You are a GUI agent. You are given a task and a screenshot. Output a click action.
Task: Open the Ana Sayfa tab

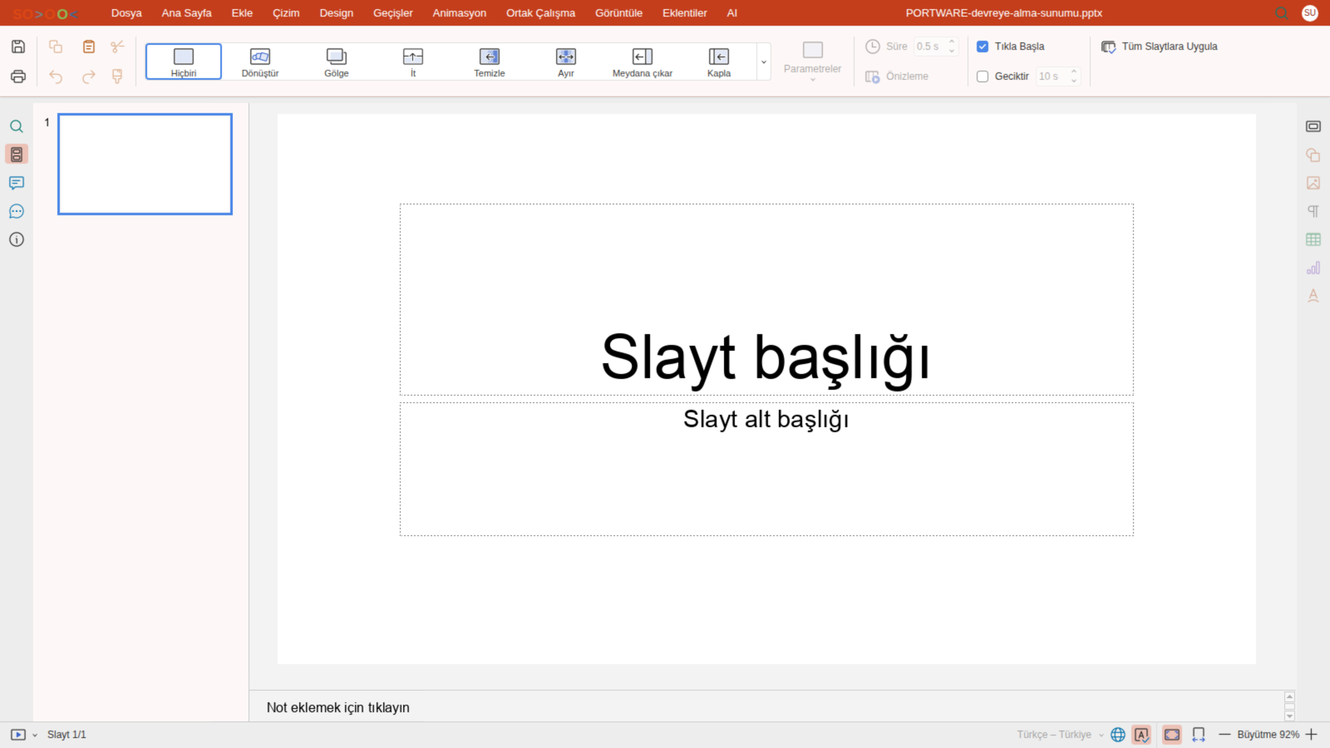(186, 13)
